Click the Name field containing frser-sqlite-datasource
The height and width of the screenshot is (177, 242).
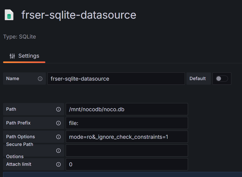[116, 79]
